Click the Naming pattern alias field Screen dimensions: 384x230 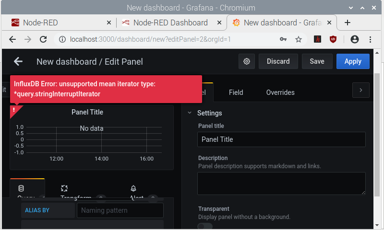[x=120, y=210]
